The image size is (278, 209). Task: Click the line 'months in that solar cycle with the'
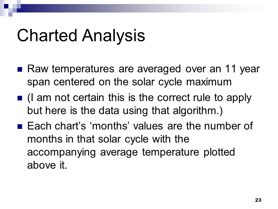point(108,139)
